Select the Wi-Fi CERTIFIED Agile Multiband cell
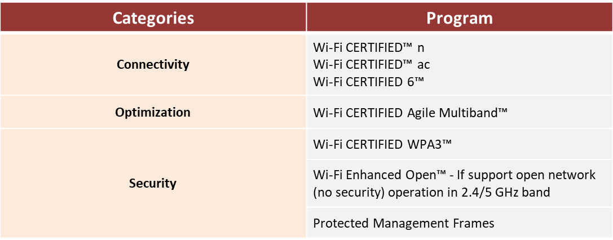This screenshot has width=613, height=240. click(x=411, y=112)
